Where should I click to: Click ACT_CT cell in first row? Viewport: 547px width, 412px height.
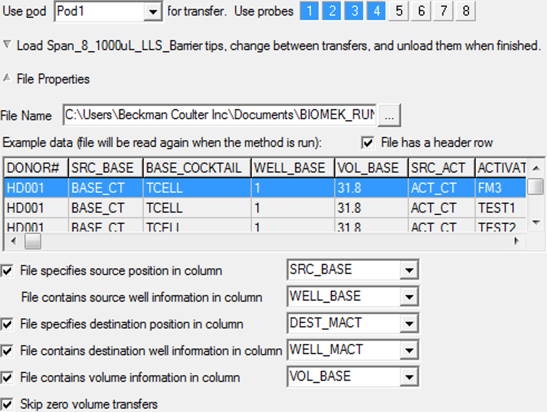click(x=442, y=188)
